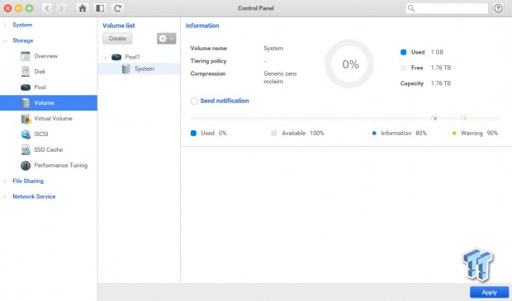Click the Warning threshold slider handle

point(465,119)
